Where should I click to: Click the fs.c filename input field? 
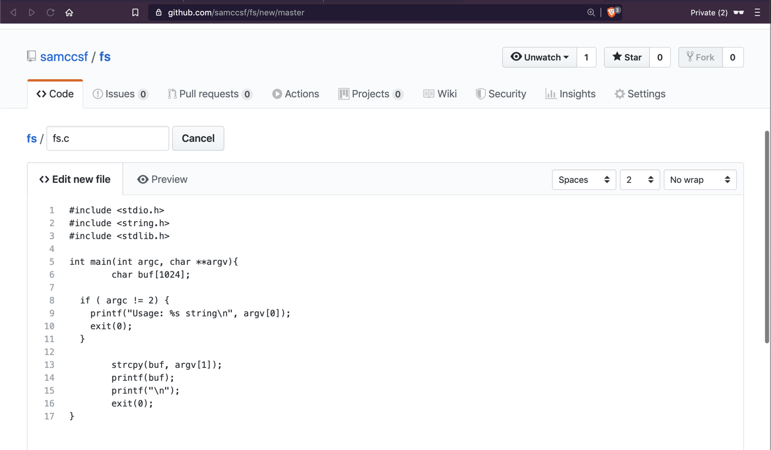108,138
